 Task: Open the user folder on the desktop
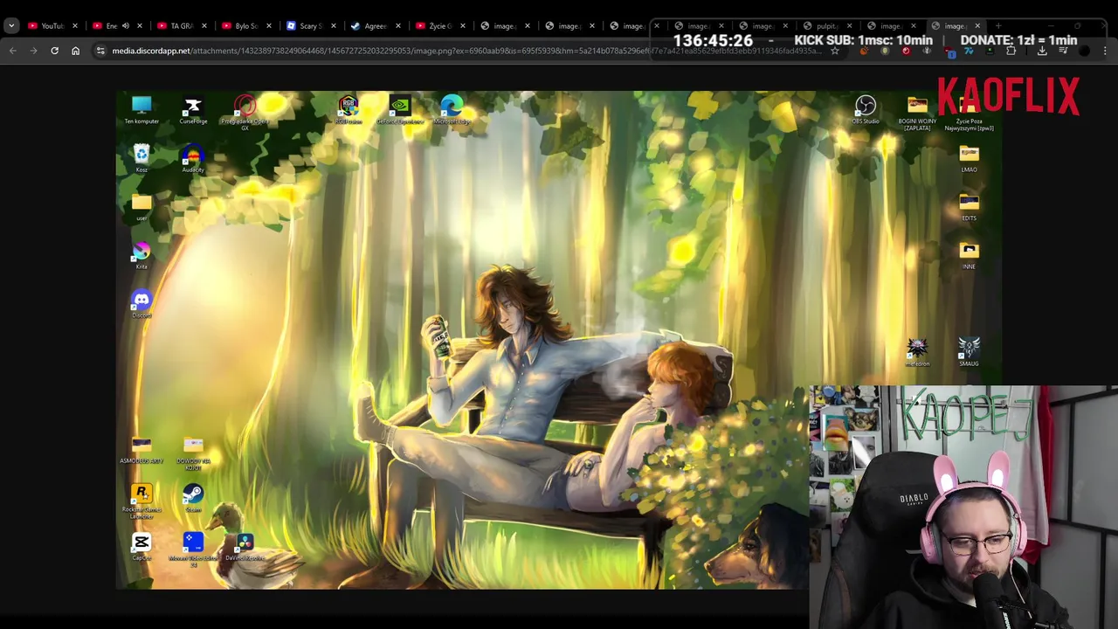coord(141,207)
